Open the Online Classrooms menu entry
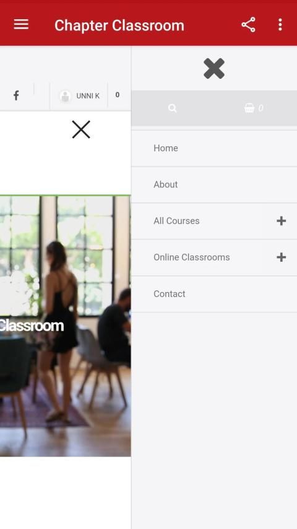 tap(192, 257)
